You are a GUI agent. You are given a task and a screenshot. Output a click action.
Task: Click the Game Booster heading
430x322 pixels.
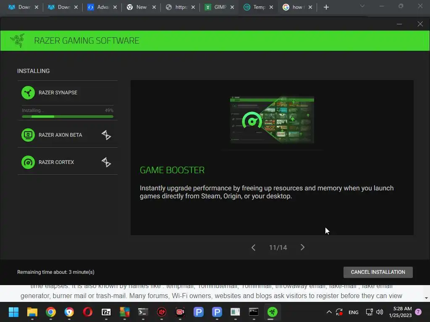tap(172, 170)
